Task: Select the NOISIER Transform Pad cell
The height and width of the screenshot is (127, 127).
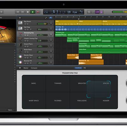Action: (x=106, y=101)
